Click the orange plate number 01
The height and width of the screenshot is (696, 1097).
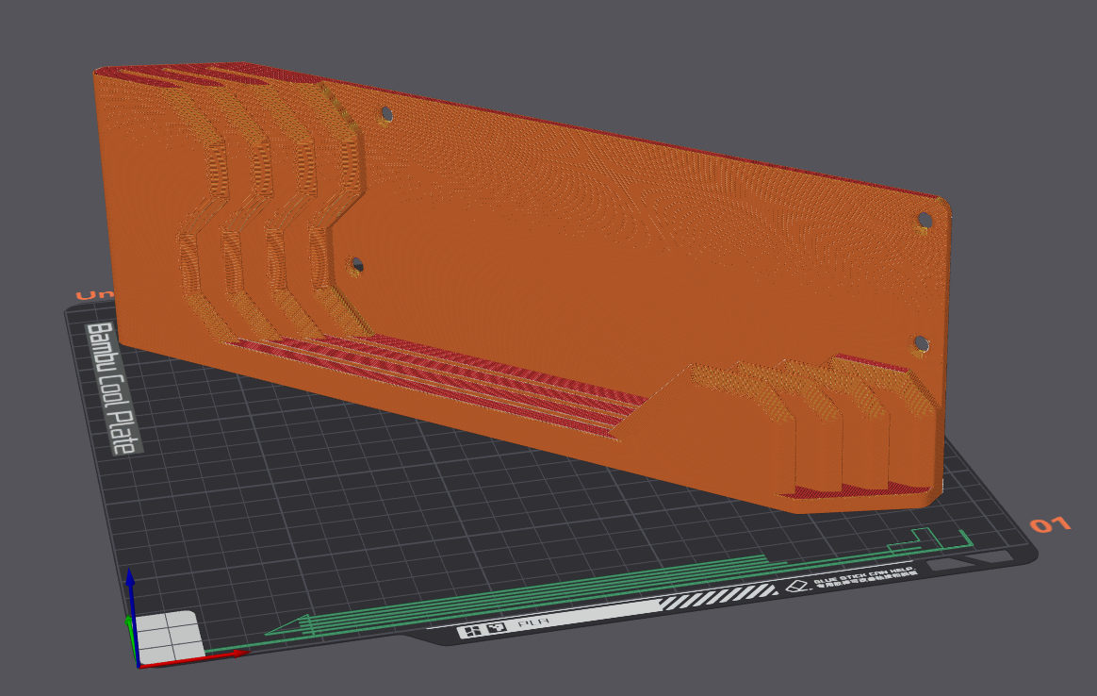(x=1050, y=524)
